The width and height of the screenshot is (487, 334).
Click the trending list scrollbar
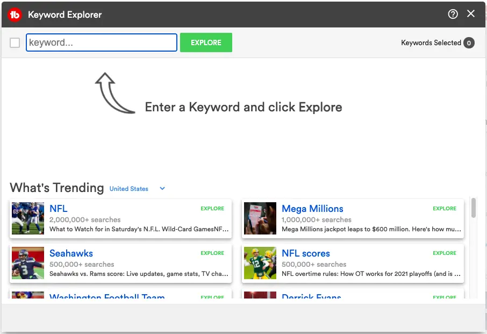coord(474,208)
